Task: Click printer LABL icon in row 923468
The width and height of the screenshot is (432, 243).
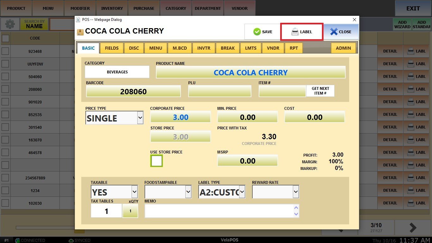Action: click(411, 51)
